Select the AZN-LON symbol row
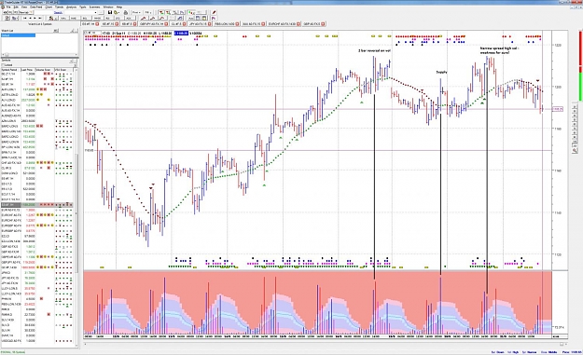This screenshot has width=583, height=355. (37, 121)
